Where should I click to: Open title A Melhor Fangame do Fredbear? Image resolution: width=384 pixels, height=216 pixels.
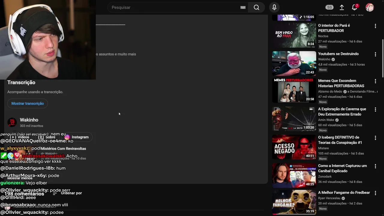(x=344, y=193)
